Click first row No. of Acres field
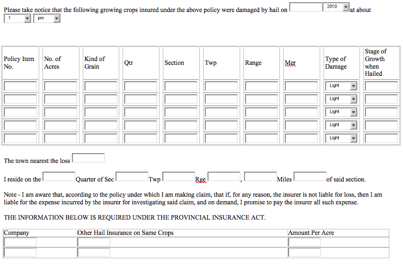 pyautogui.click(x=60, y=86)
